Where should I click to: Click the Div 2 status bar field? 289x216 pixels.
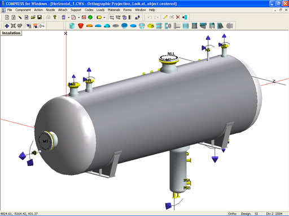(x=270, y=214)
